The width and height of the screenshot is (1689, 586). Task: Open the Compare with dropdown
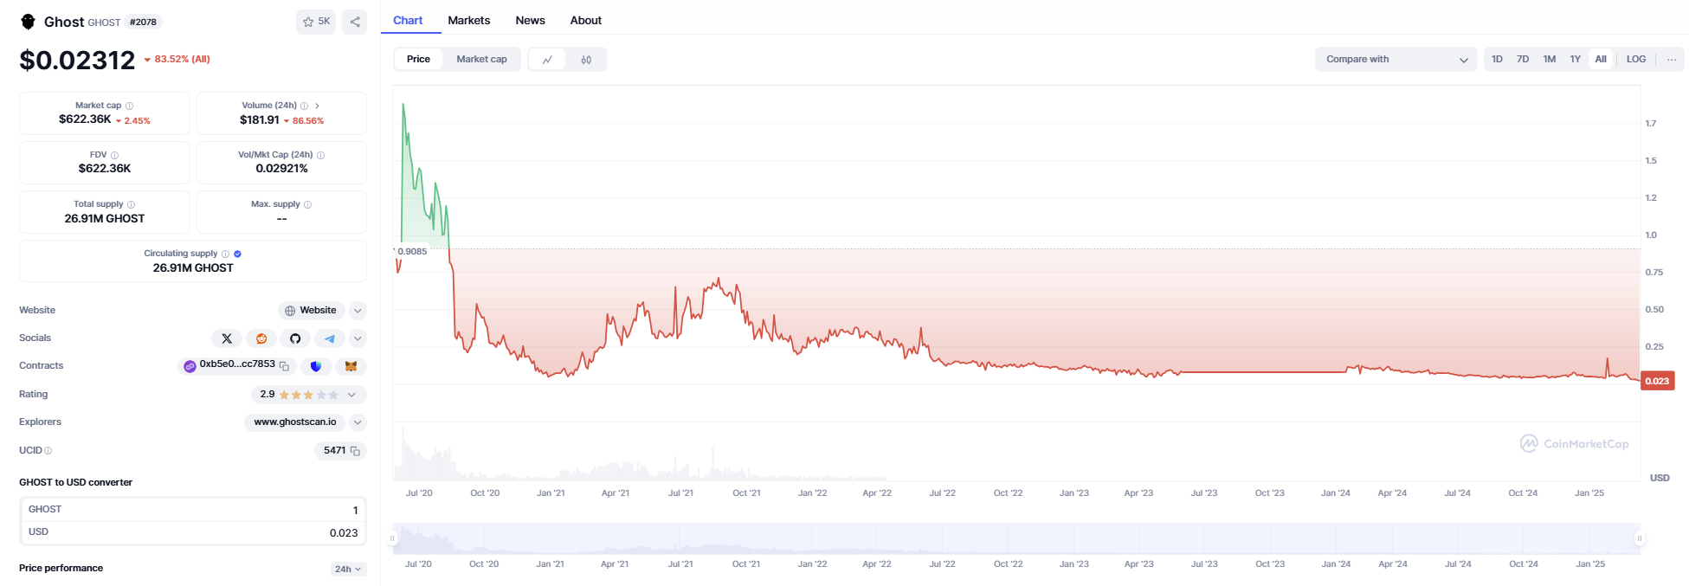[1396, 60]
